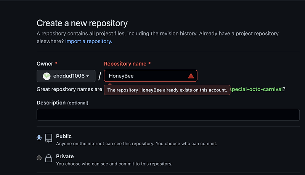
Task: Click the Private option label
Action: (65, 156)
